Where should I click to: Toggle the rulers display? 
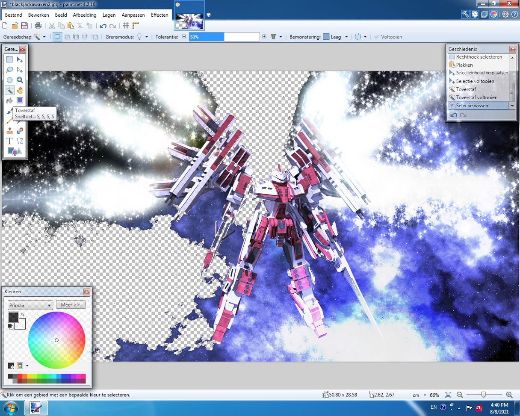point(136,26)
